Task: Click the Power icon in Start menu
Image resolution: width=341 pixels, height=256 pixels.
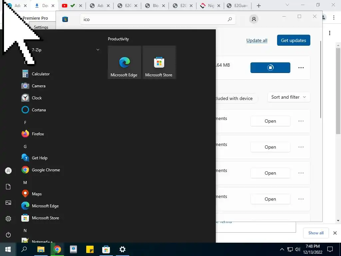Action: pos(8,235)
